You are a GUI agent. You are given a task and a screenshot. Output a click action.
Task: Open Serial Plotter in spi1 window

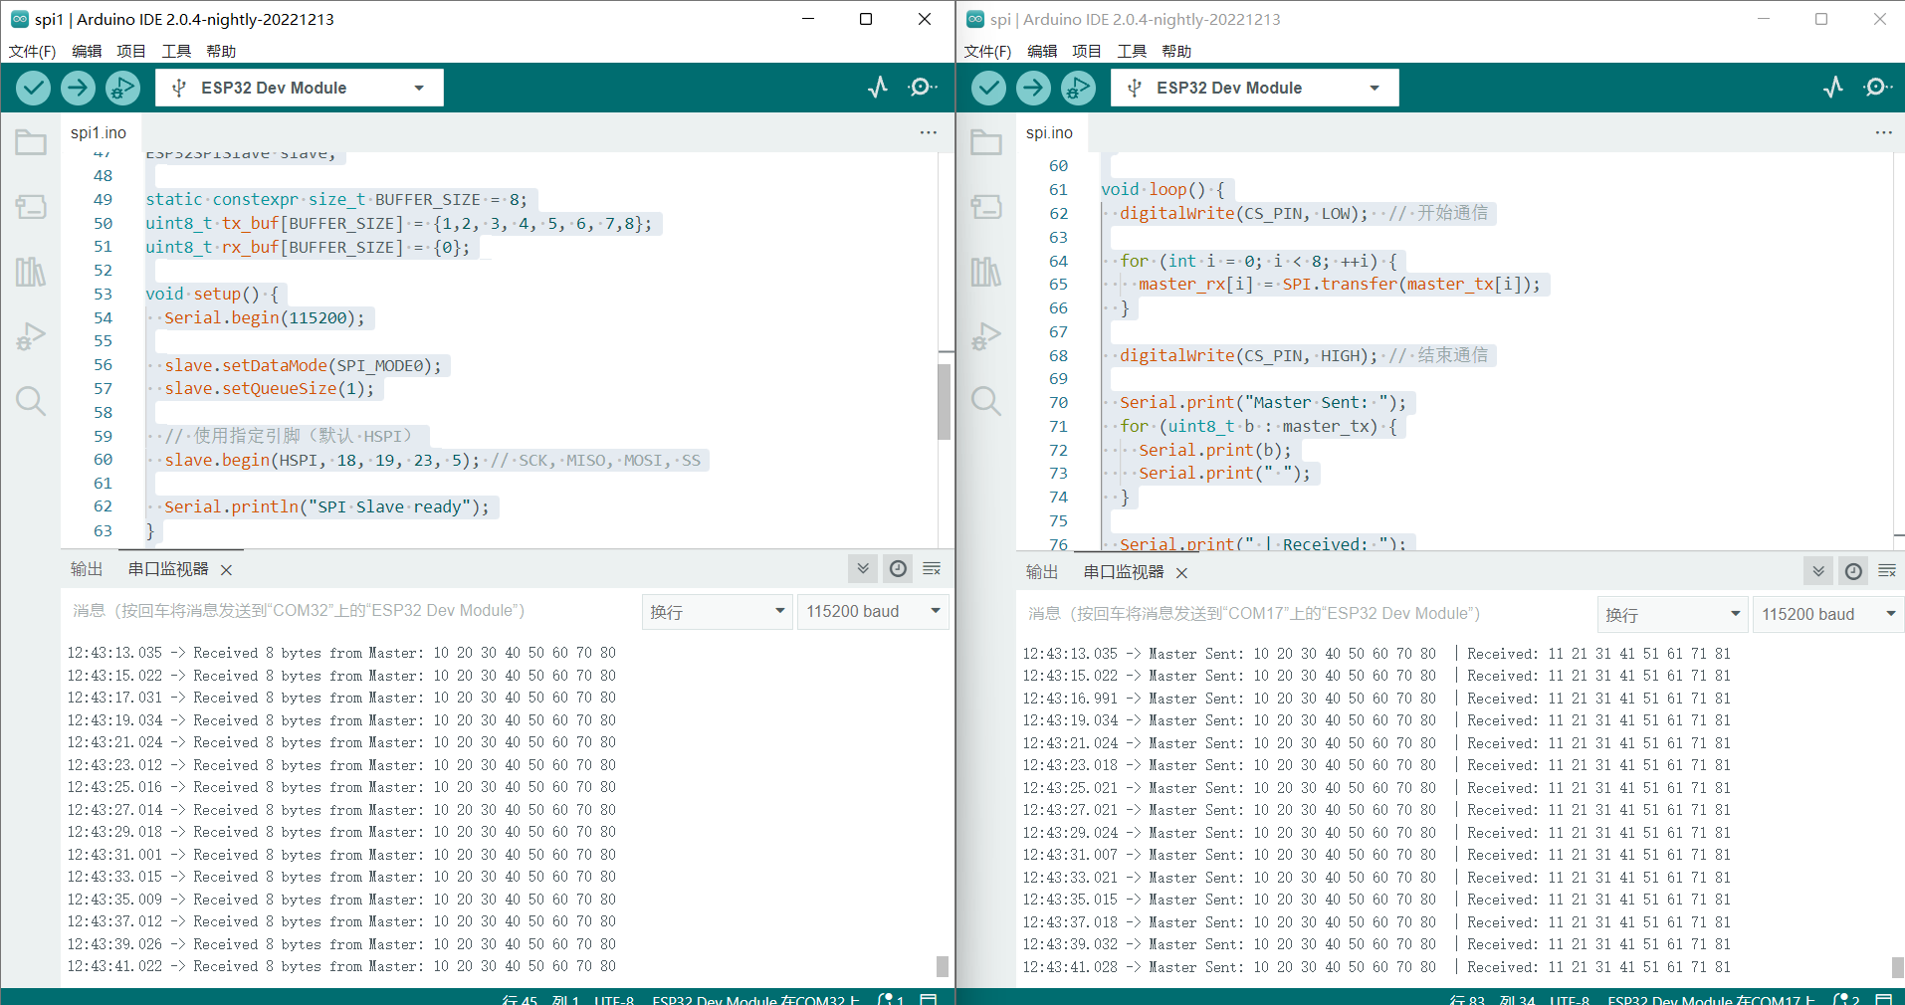tap(877, 88)
